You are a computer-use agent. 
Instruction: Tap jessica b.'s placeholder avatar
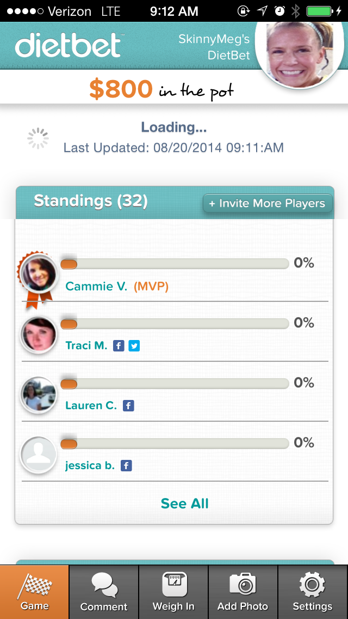coord(39,455)
